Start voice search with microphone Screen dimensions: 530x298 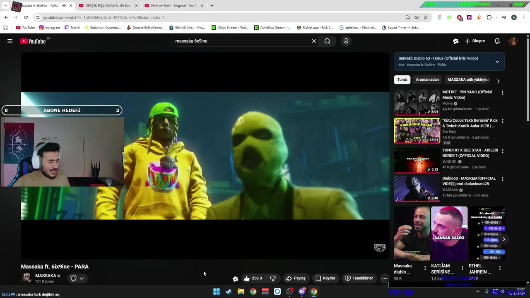pyautogui.click(x=346, y=41)
